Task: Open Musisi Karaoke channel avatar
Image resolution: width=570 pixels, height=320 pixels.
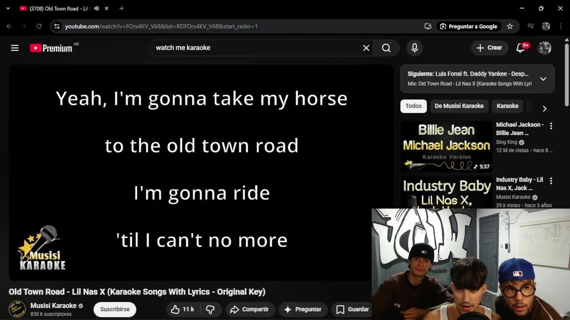Action: (17, 309)
